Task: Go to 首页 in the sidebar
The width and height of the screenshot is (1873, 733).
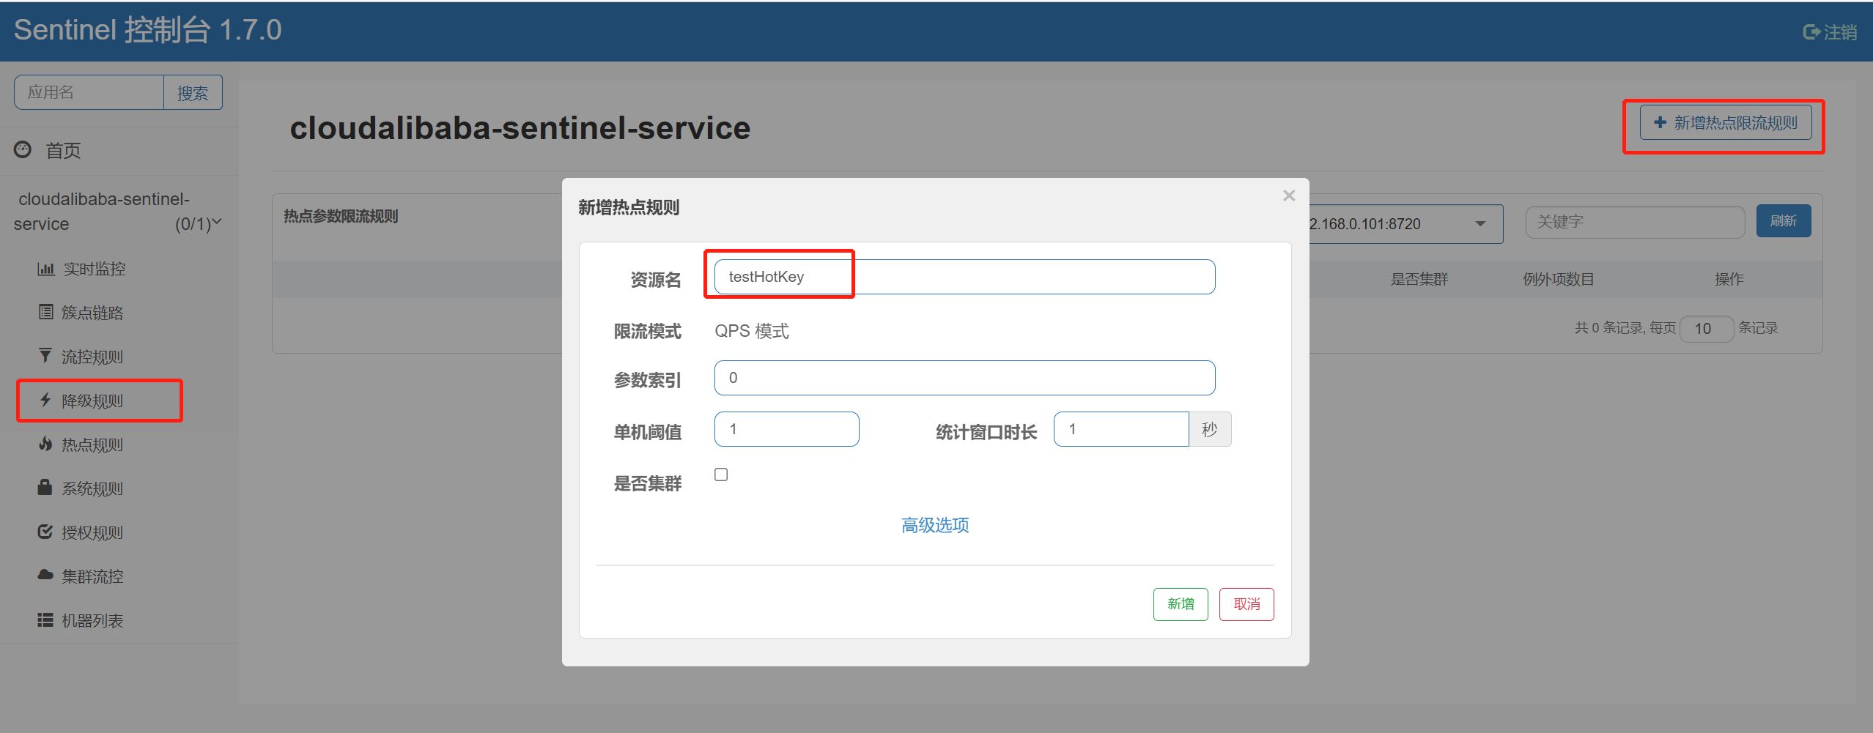Action: pyautogui.click(x=63, y=150)
